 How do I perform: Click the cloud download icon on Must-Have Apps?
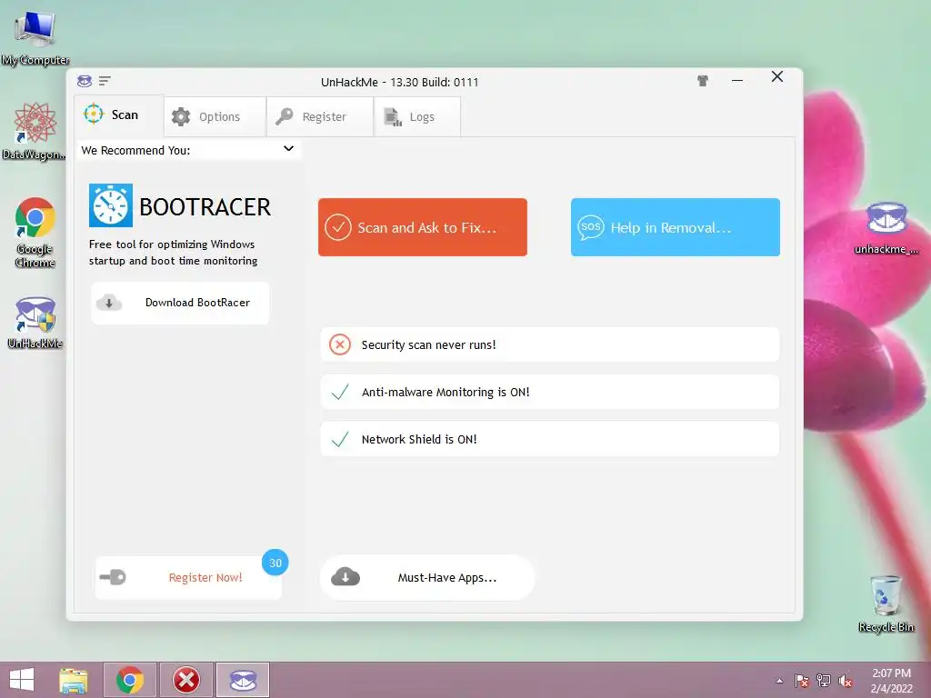click(345, 577)
